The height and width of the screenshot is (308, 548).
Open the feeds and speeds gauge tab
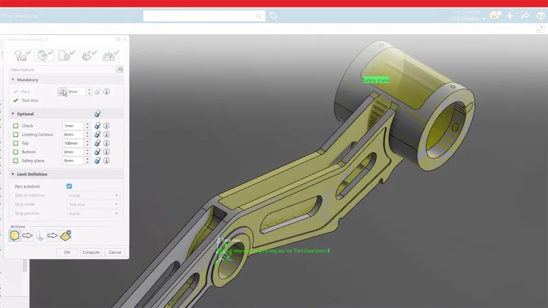click(x=110, y=56)
